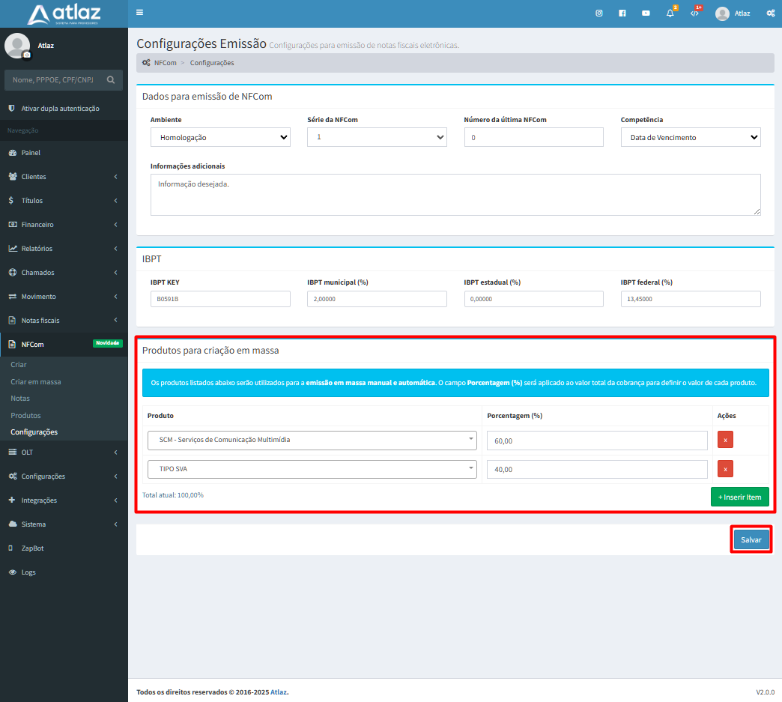The image size is (782, 702).
Task: Toggle the sidebar hamburger menu icon
Action: tap(139, 12)
